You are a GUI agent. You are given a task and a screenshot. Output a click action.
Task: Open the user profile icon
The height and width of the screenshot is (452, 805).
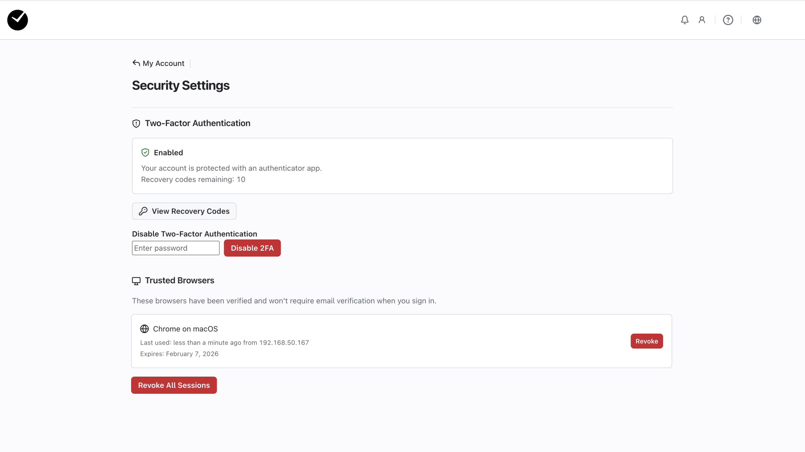(x=702, y=20)
